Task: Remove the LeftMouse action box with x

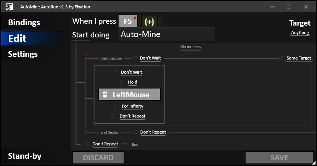Action: [x=159, y=66]
